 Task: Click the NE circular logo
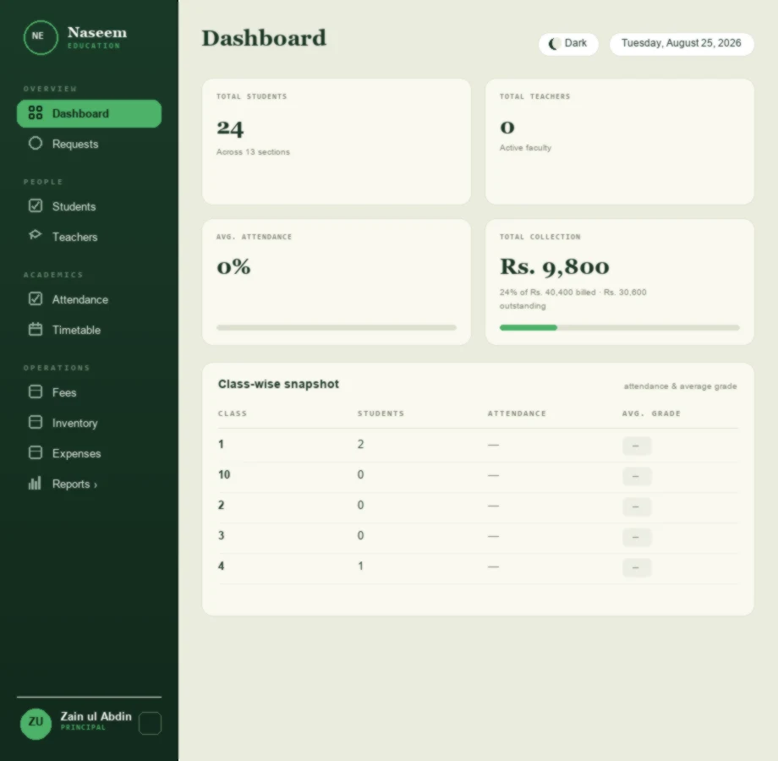point(41,37)
